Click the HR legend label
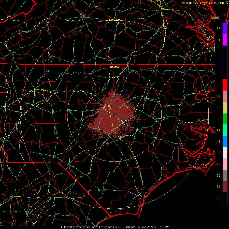 218,119
